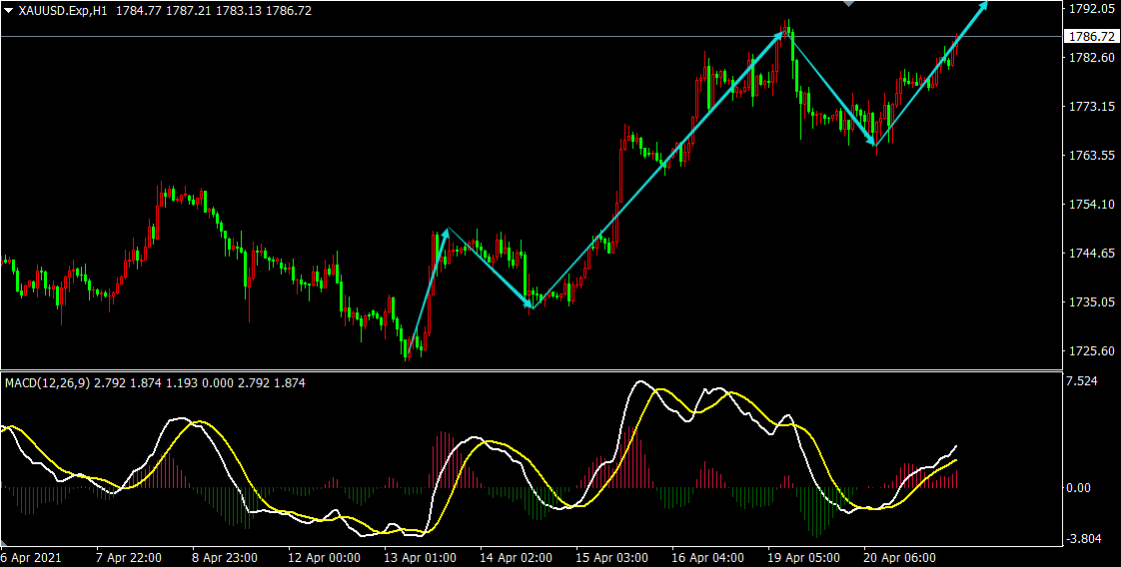Screen dimensions: 1121x567
Task: Click the -3.804 MACD scale value
Action: 1084,538
